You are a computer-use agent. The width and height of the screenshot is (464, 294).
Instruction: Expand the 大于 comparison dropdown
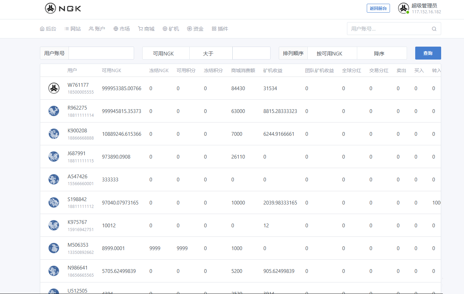211,53
